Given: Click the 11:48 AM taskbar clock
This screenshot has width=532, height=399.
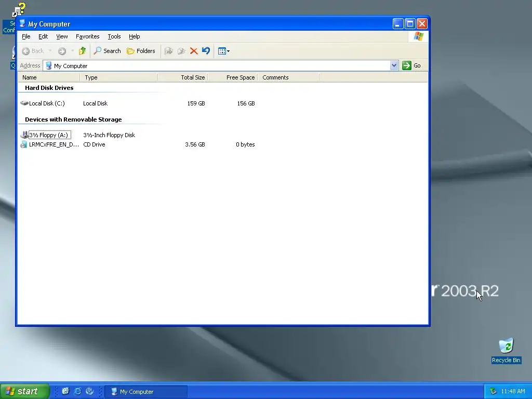Looking at the screenshot, I should tap(513, 392).
